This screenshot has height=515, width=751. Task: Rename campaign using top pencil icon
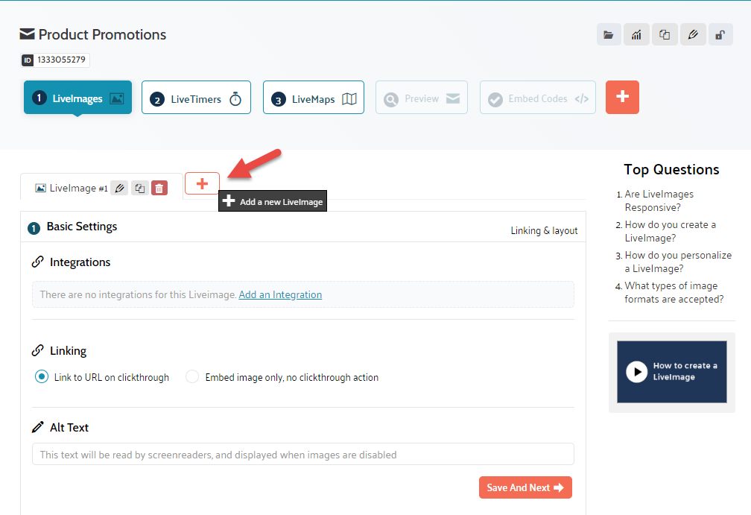[692, 34]
